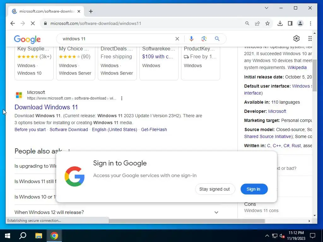Click the Google logo
The height and width of the screenshot is (242, 323).
(27, 39)
